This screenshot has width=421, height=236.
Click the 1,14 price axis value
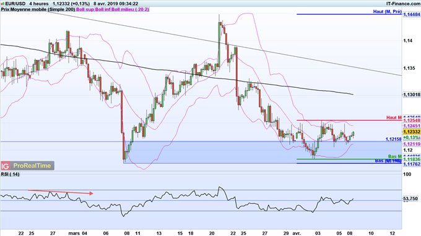point(407,41)
